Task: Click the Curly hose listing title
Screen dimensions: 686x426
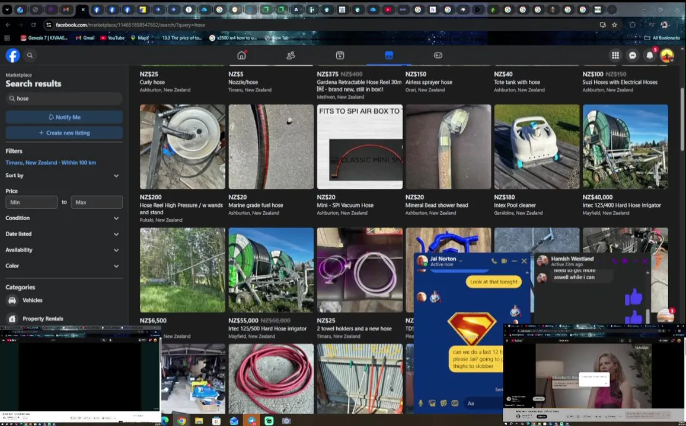Action: point(152,82)
